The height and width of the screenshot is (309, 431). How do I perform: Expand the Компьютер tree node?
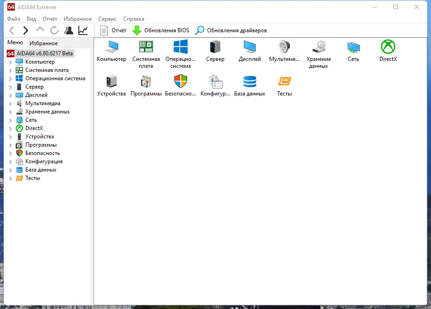pos(10,62)
